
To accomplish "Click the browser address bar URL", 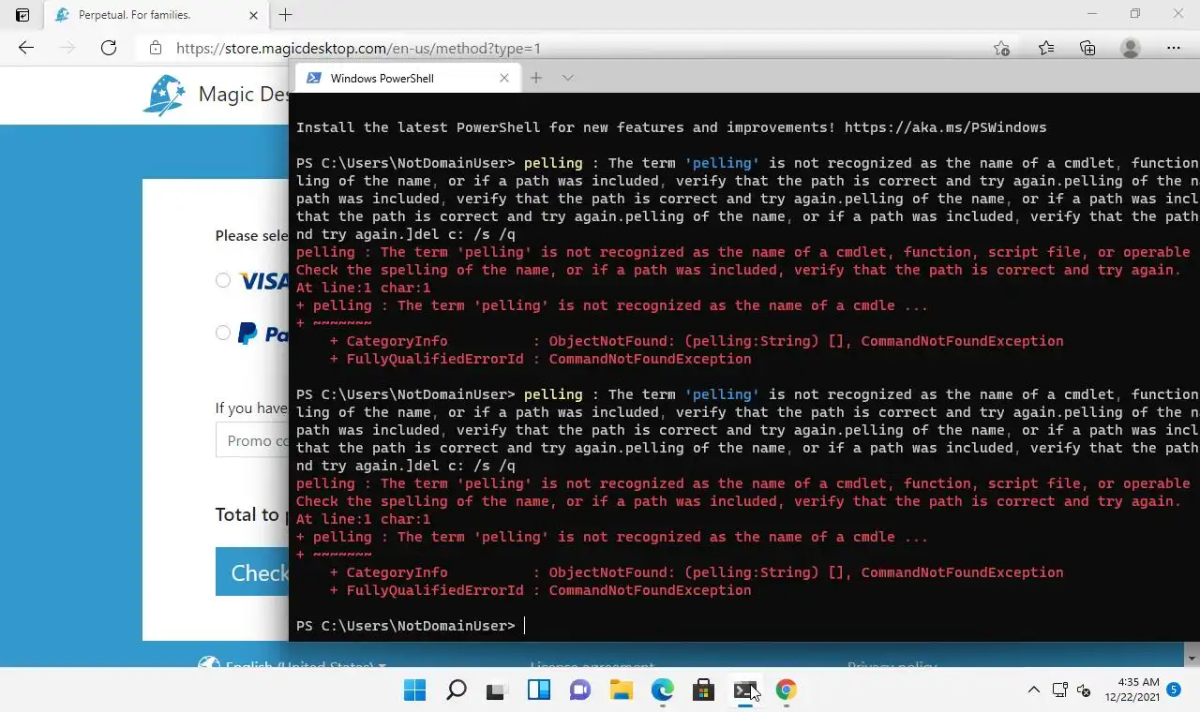I will (x=358, y=49).
